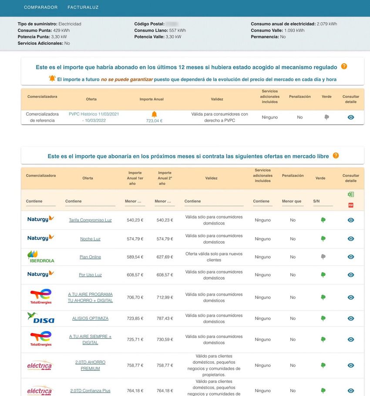Open 2.0TD Confianza Plus offer link
The image size is (370, 396).
pyautogui.click(x=90, y=390)
